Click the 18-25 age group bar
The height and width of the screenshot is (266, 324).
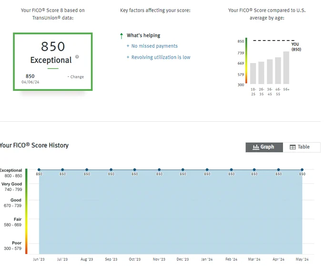click(x=253, y=74)
